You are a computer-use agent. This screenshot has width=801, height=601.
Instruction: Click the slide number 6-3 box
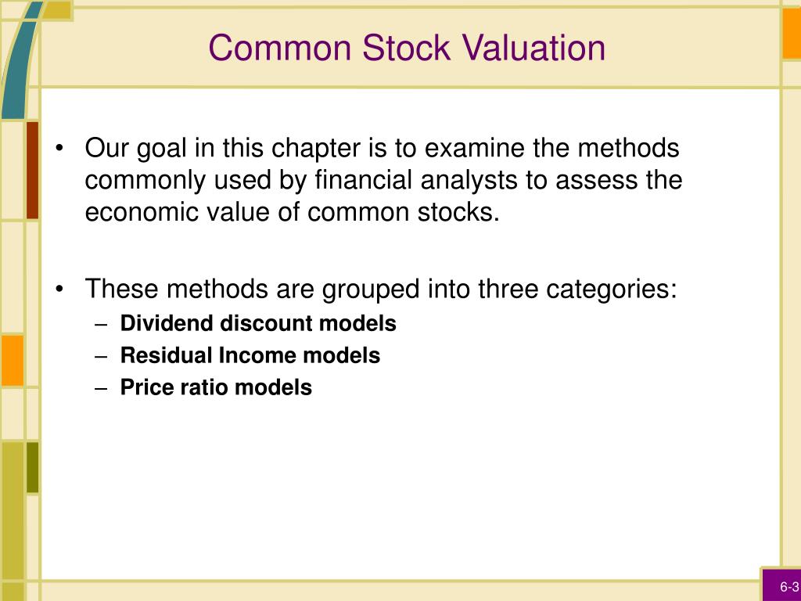(x=781, y=585)
